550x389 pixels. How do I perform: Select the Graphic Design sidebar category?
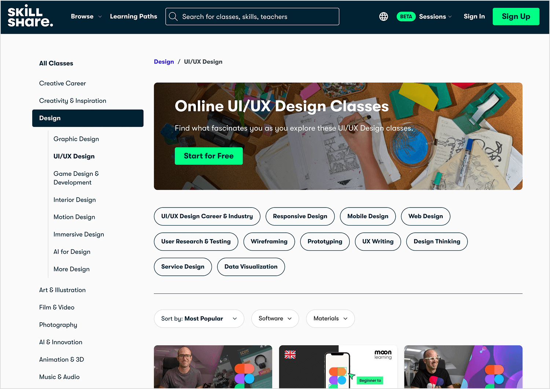click(76, 139)
